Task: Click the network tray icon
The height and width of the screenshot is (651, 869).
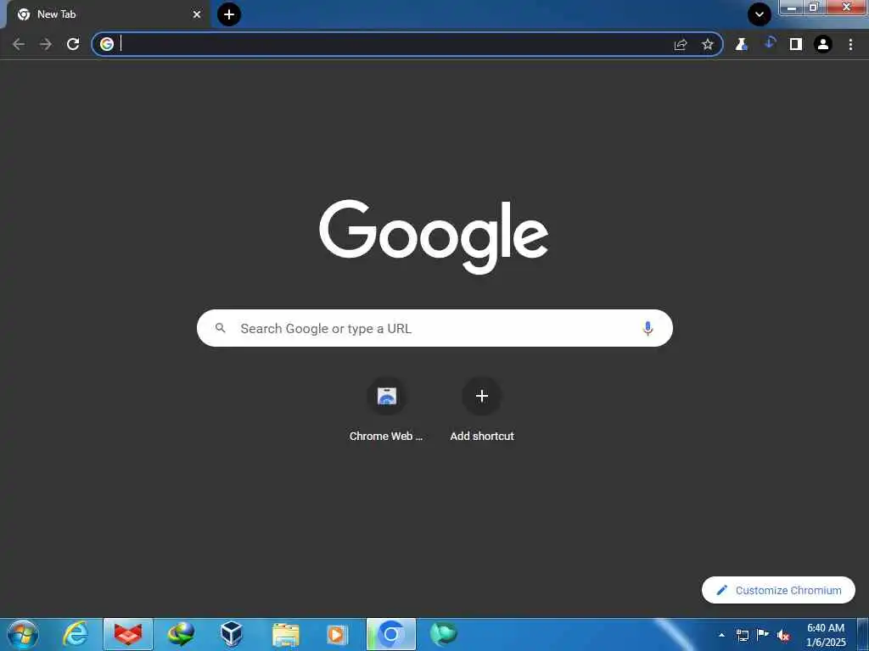Action: (742, 635)
